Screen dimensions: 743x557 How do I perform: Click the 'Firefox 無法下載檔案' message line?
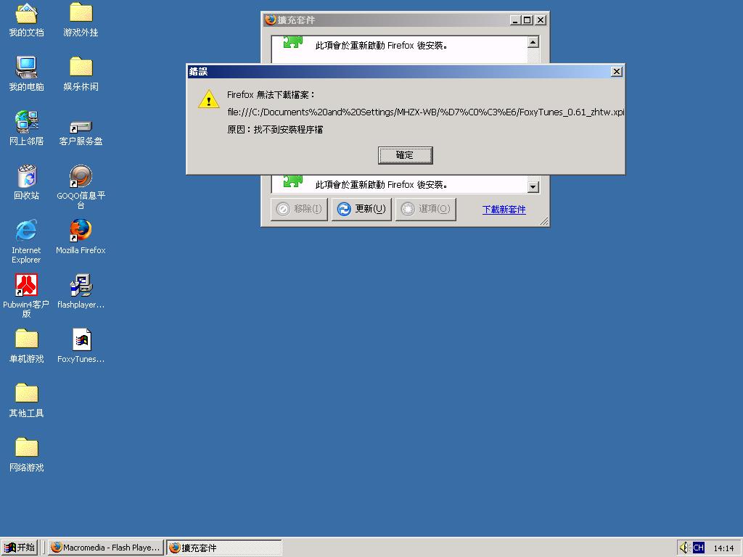click(x=271, y=95)
